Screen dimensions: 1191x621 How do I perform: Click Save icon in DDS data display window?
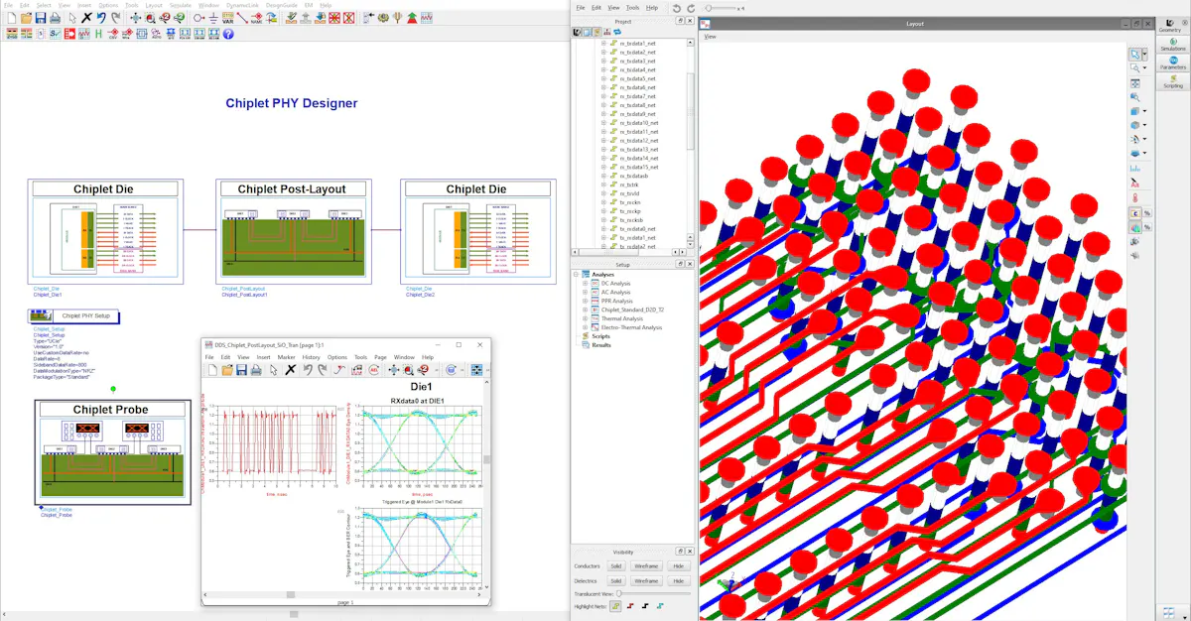coord(241,370)
